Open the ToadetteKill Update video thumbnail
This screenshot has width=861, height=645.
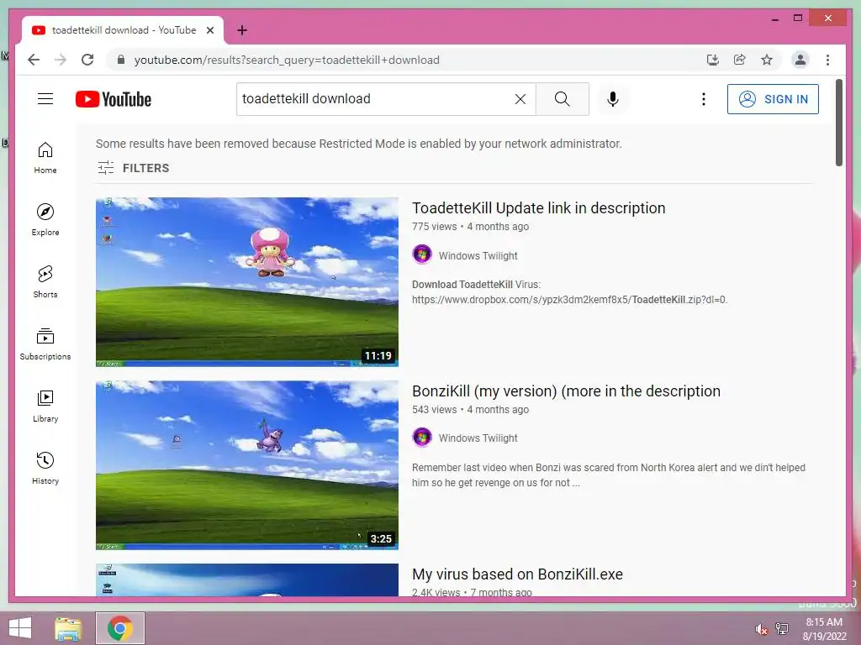coord(247,282)
